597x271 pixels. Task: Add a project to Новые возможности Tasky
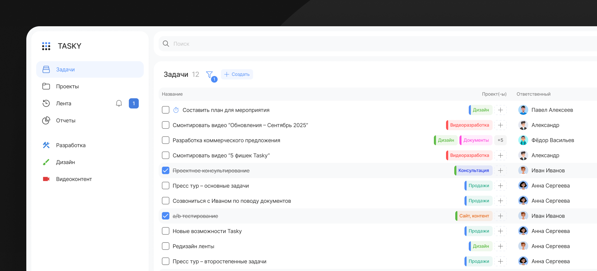click(x=500, y=231)
